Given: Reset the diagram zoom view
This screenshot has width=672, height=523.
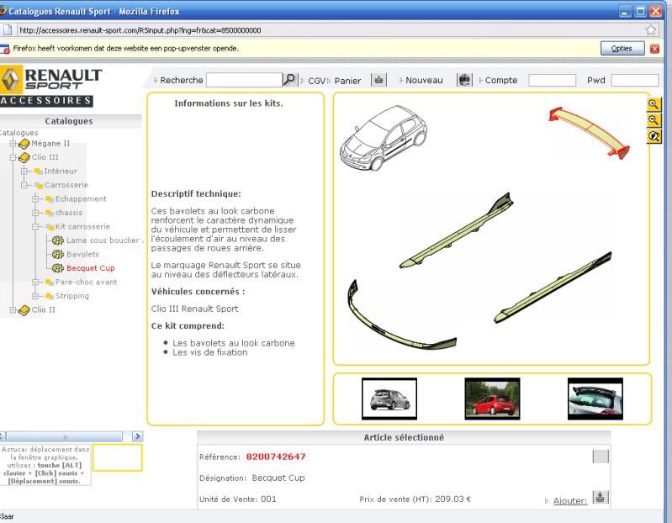Looking at the screenshot, I should click(653, 137).
